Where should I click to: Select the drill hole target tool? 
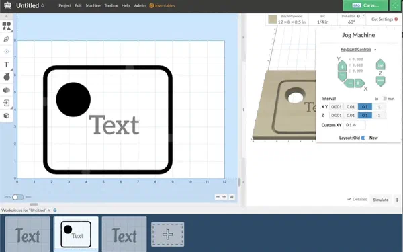coord(7,52)
